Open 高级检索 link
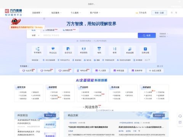Image resolution: width=183 pixels, height=137 pixels. click(164, 34)
